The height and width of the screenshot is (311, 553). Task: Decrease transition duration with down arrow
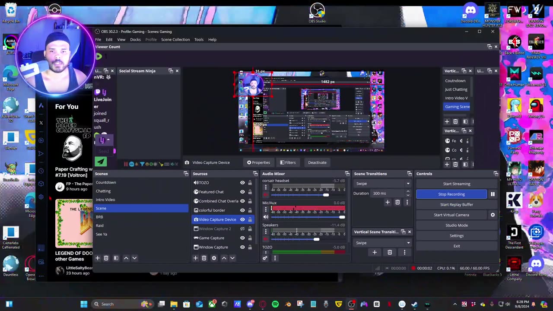point(407,195)
